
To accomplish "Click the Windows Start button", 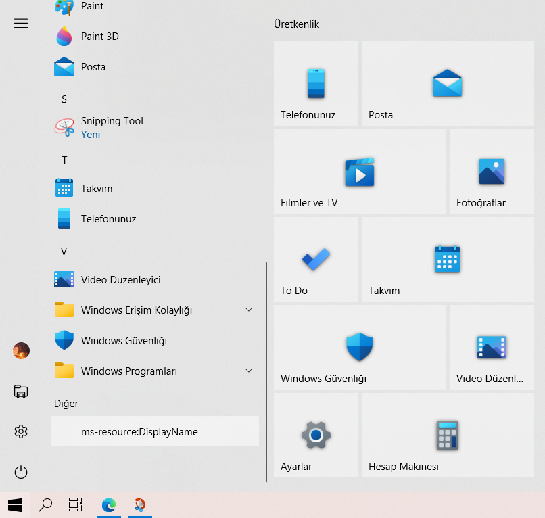I will 15,505.
